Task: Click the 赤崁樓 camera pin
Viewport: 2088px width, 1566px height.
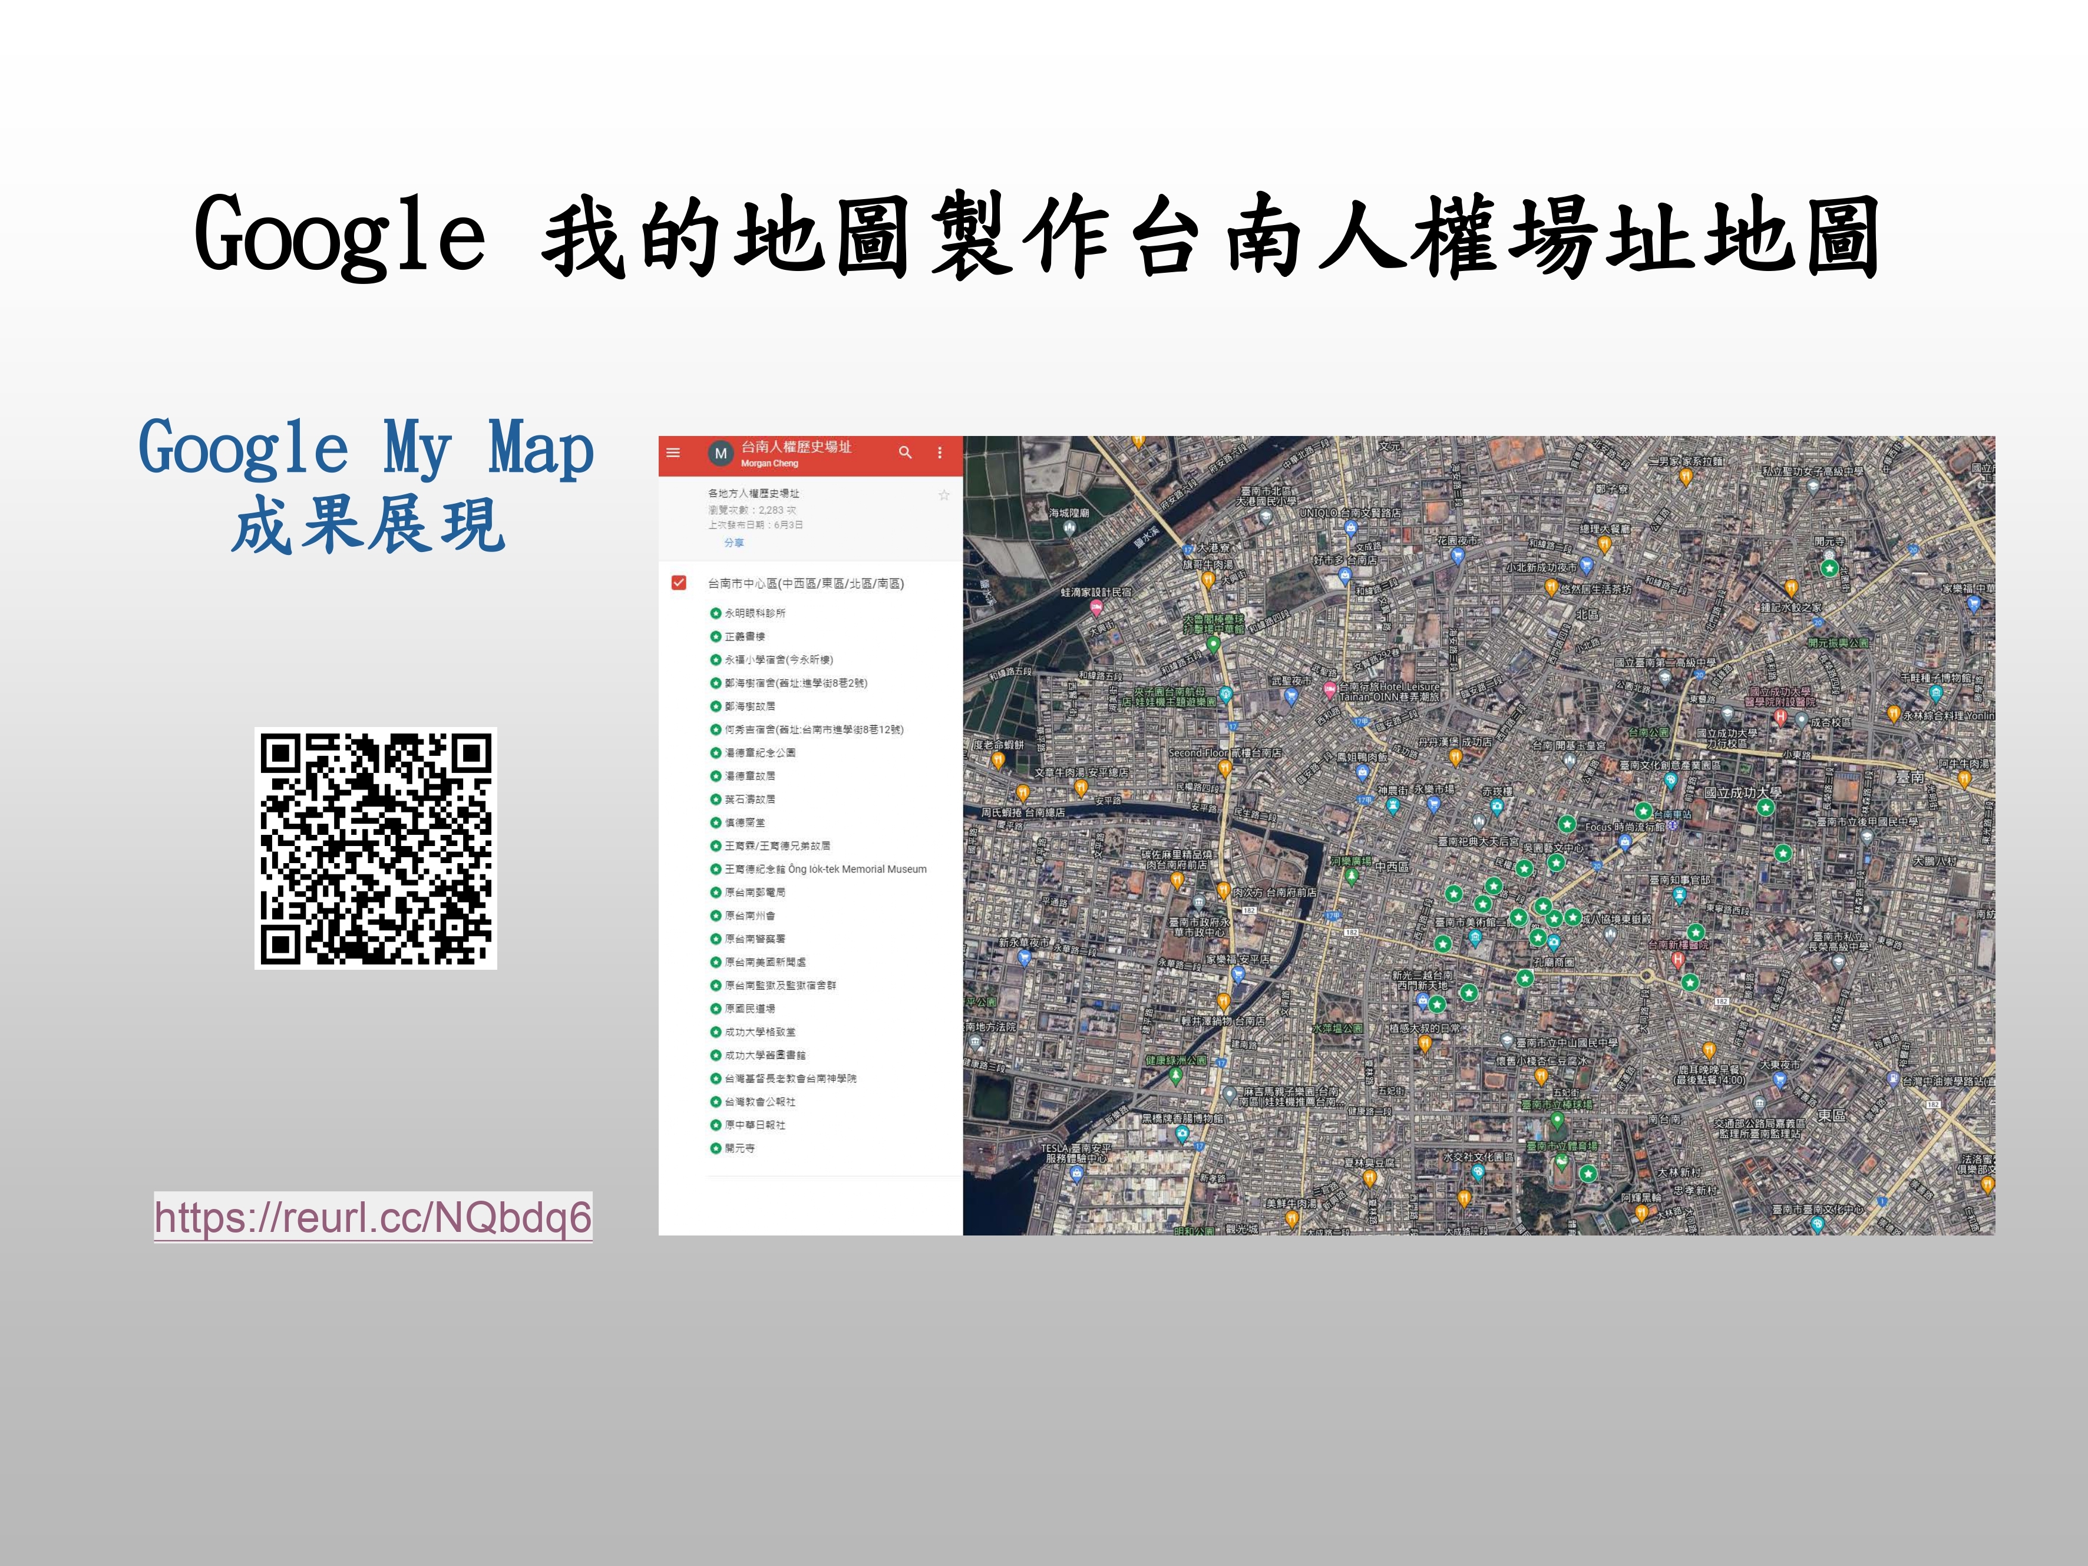Action: tap(1496, 807)
